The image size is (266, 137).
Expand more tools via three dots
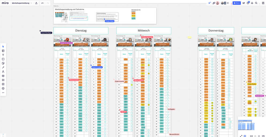click(3, 93)
